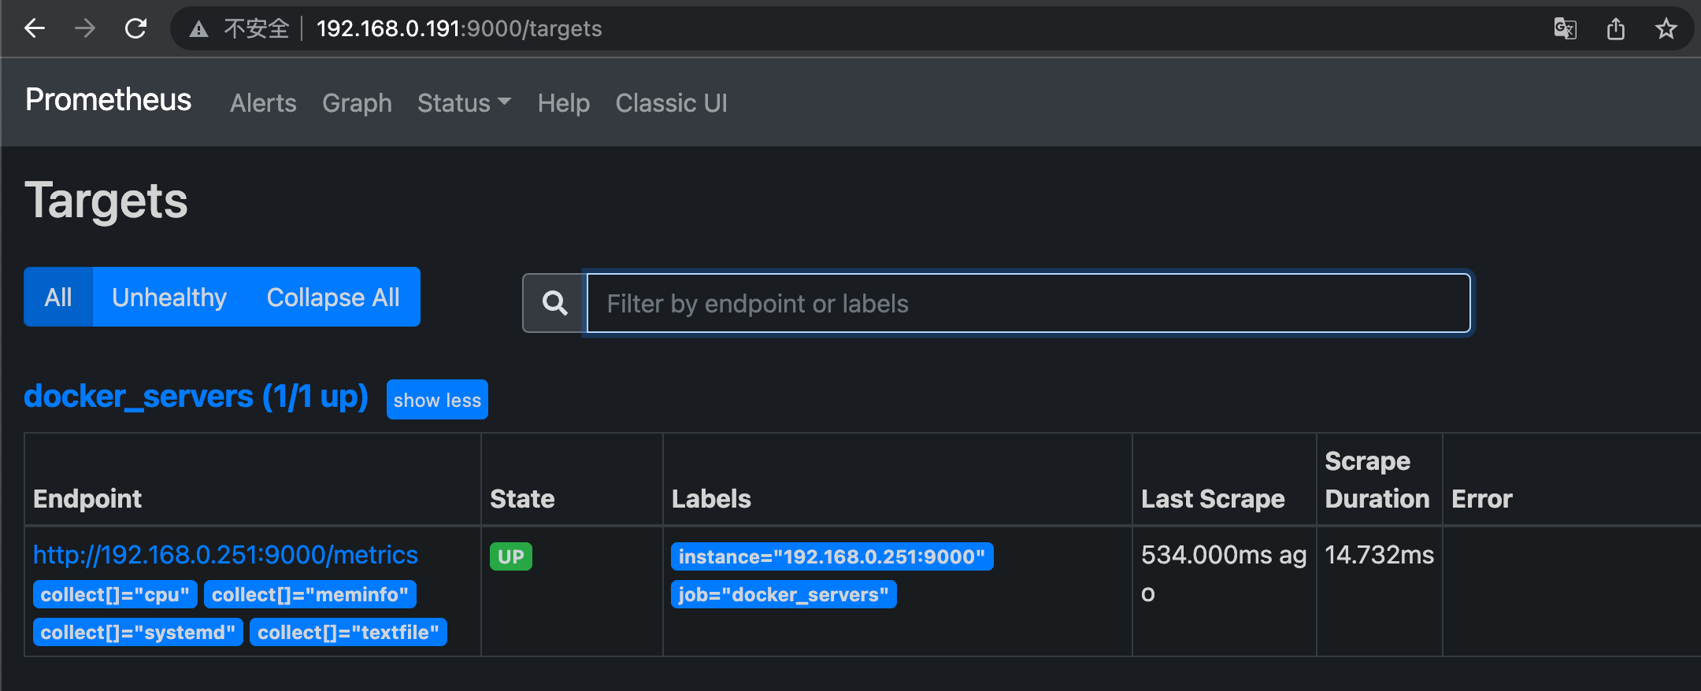Click the Collapse All button

(333, 297)
